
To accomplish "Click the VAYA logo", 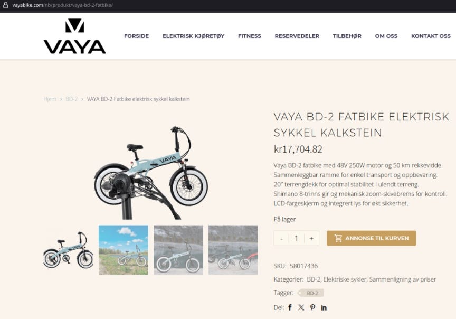I will (x=75, y=36).
